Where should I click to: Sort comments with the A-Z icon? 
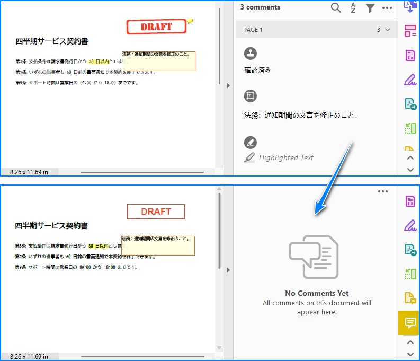pyautogui.click(x=353, y=8)
